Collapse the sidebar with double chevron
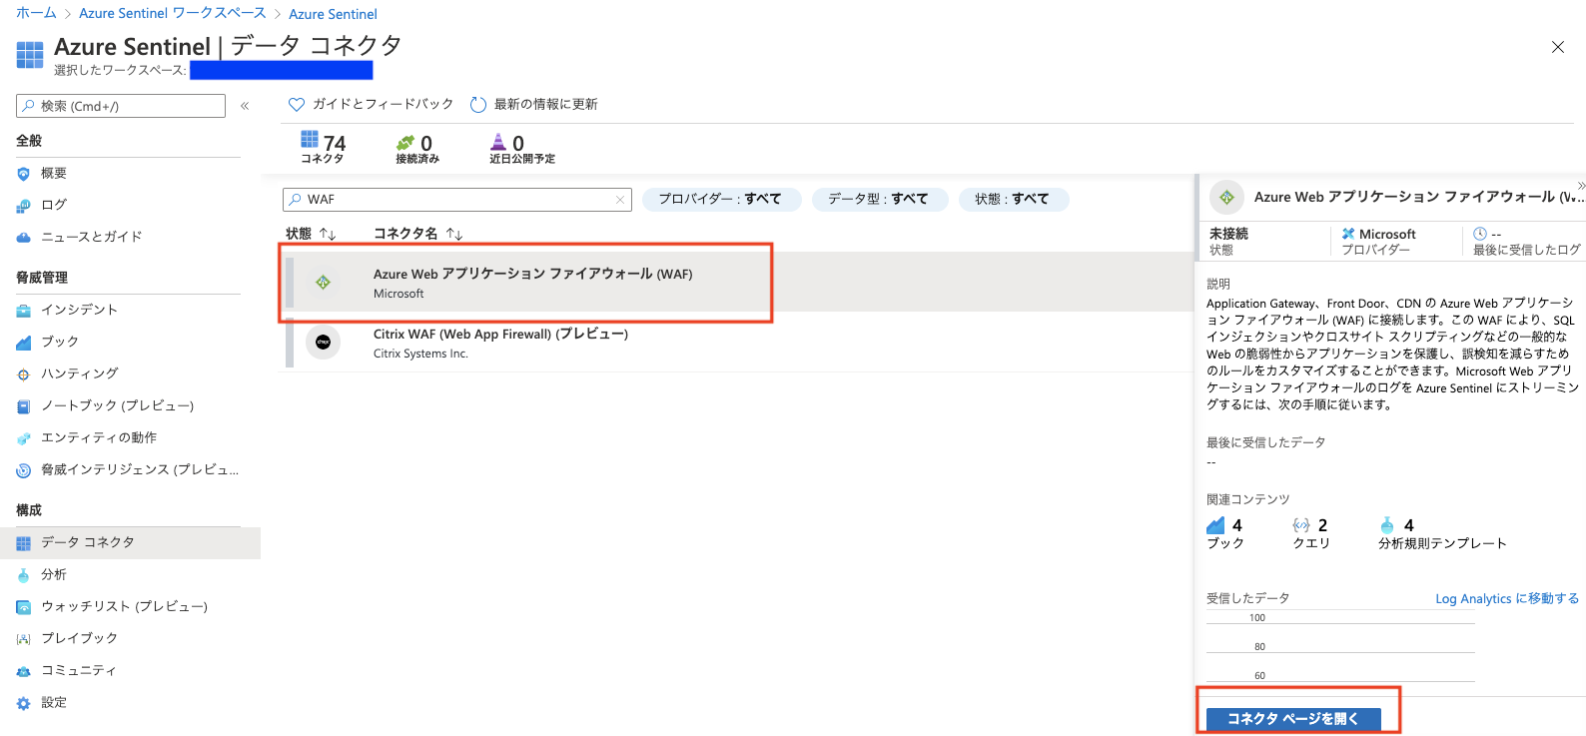The width and height of the screenshot is (1586, 736). [x=245, y=106]
